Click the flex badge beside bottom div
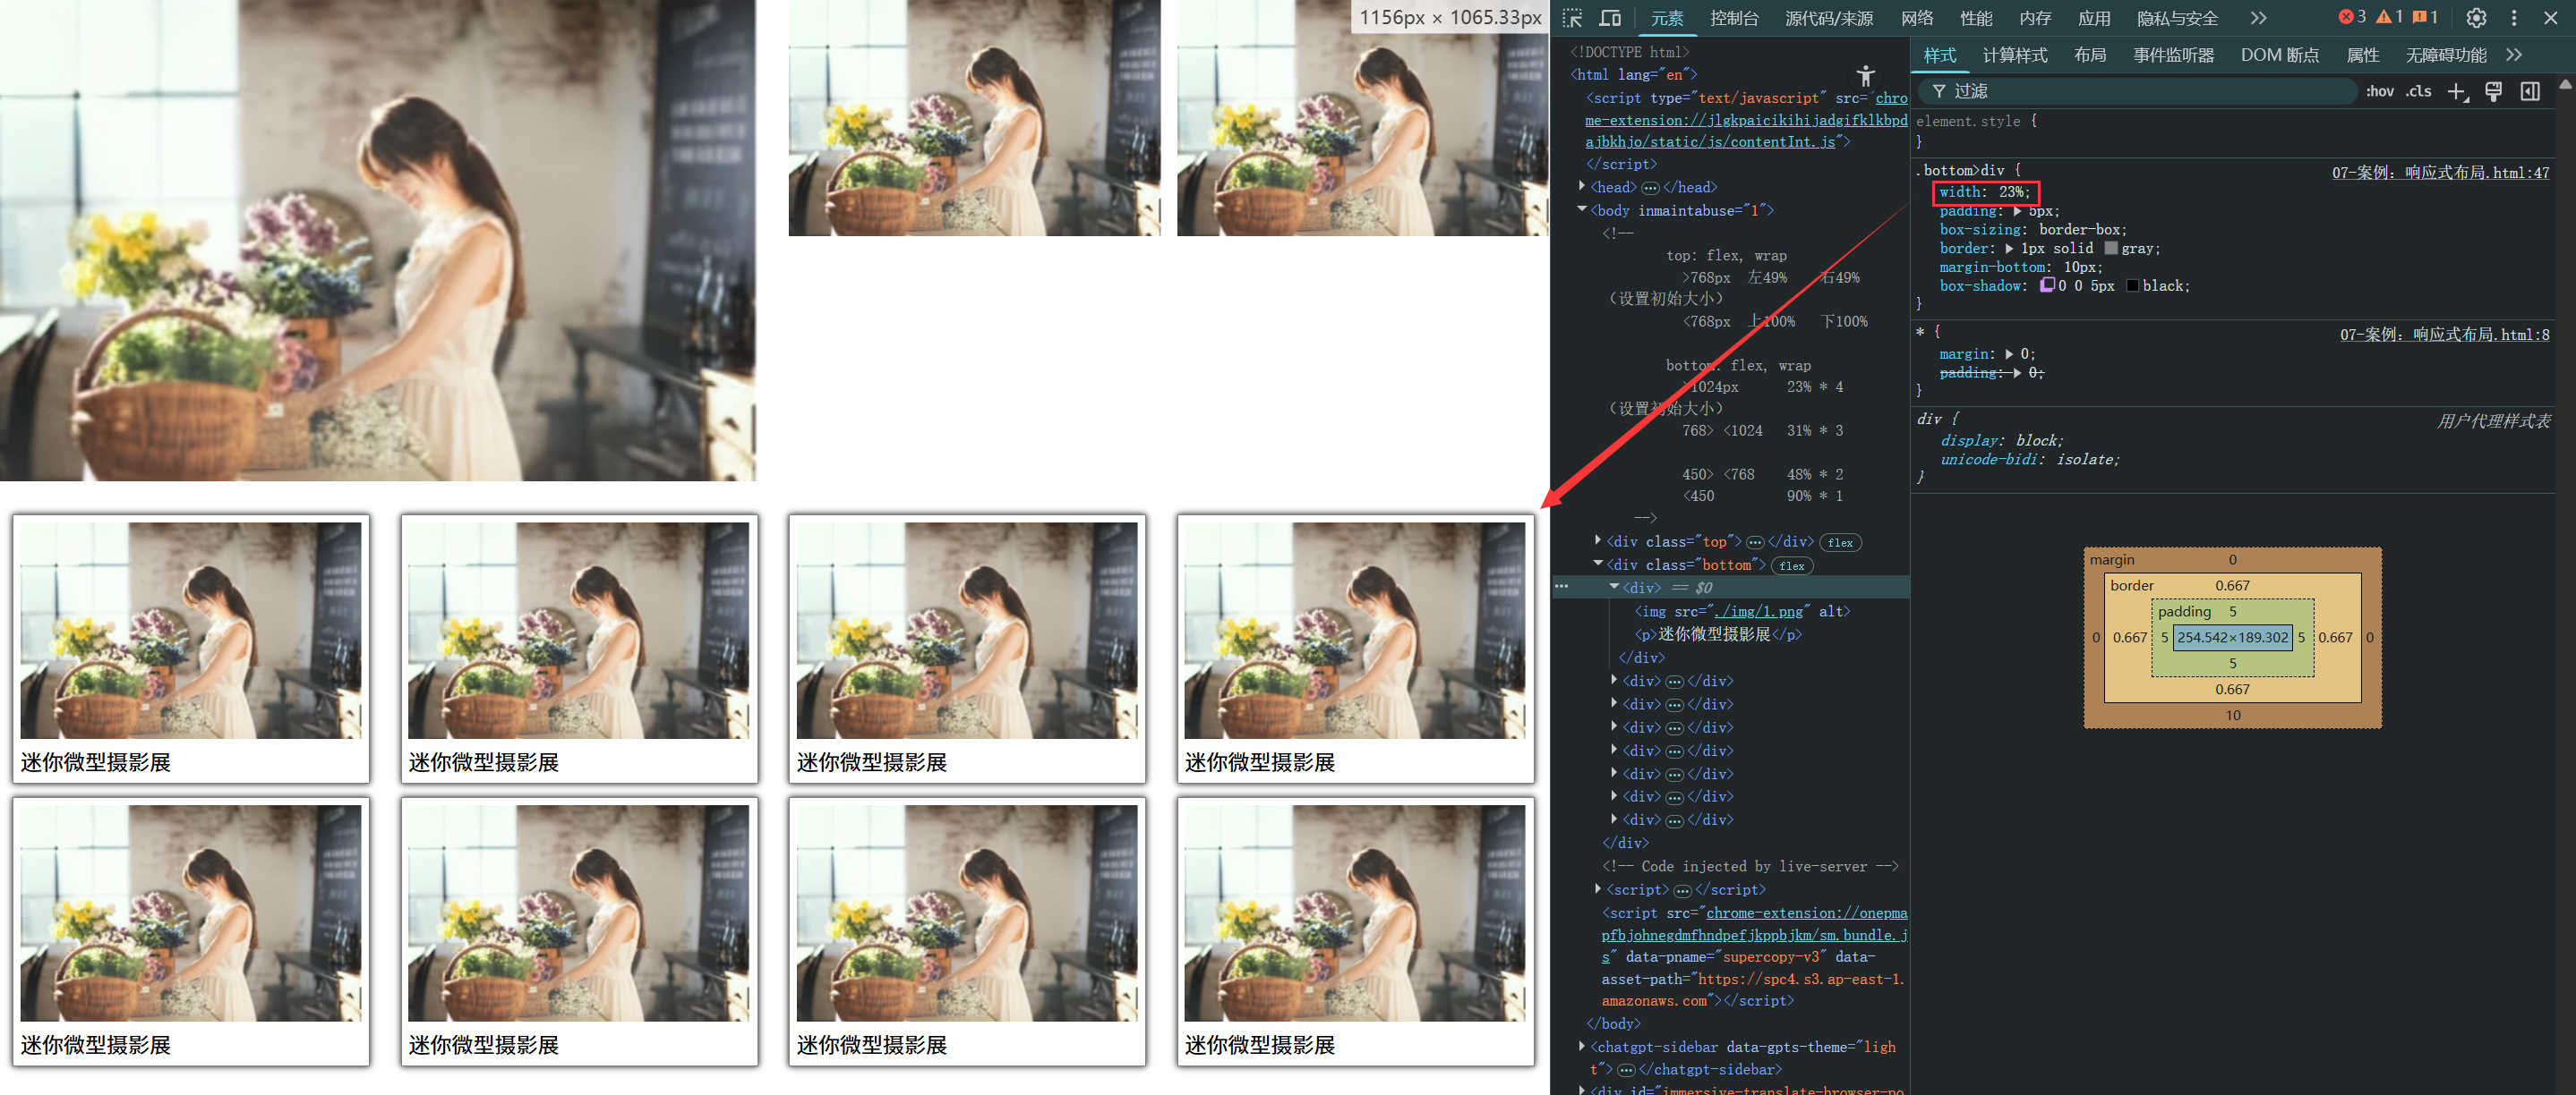The height and width of the screenshot is (1095, 2576). [x=1792, y=565]
